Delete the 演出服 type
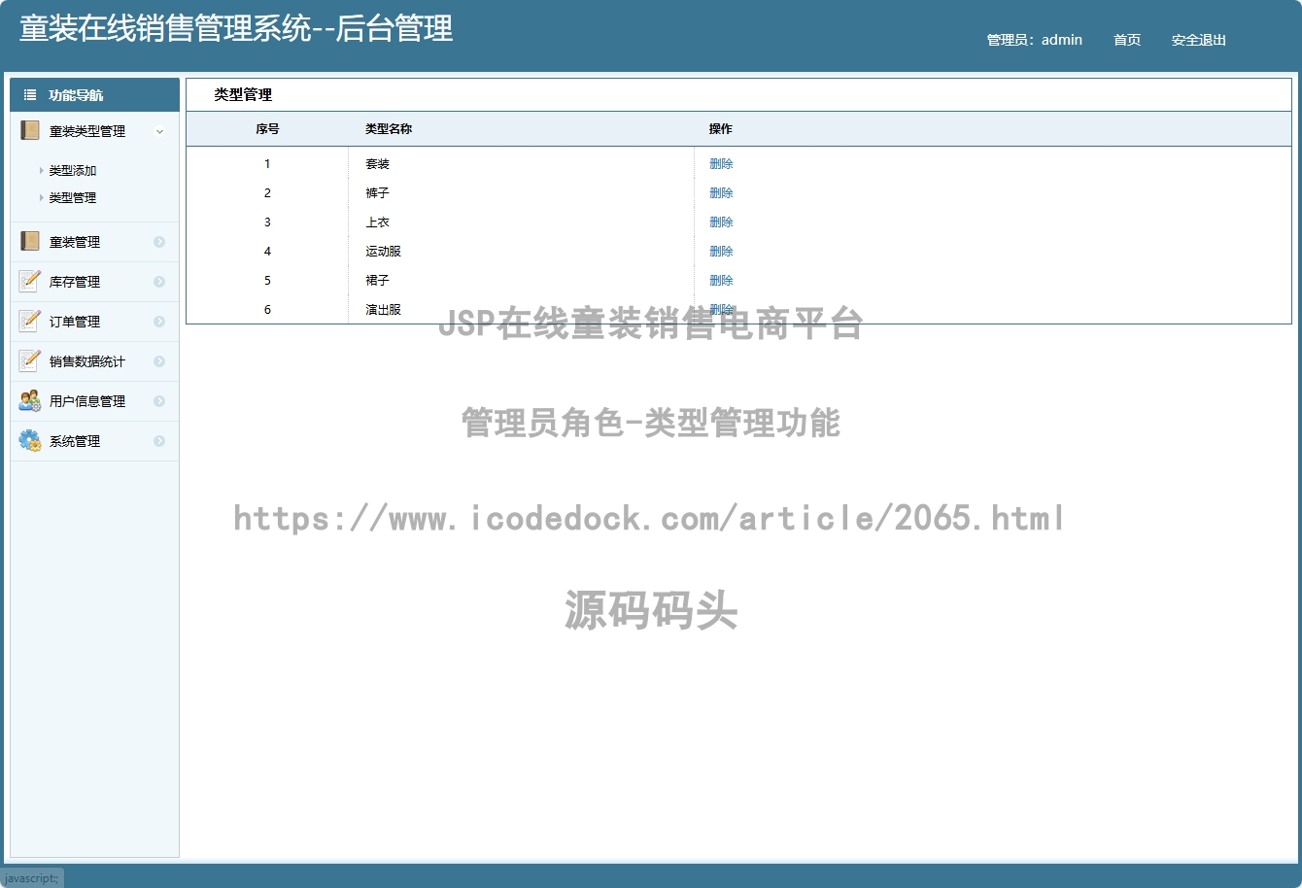1302x888 pixels. pyautogui.click(x=721, y=310)
